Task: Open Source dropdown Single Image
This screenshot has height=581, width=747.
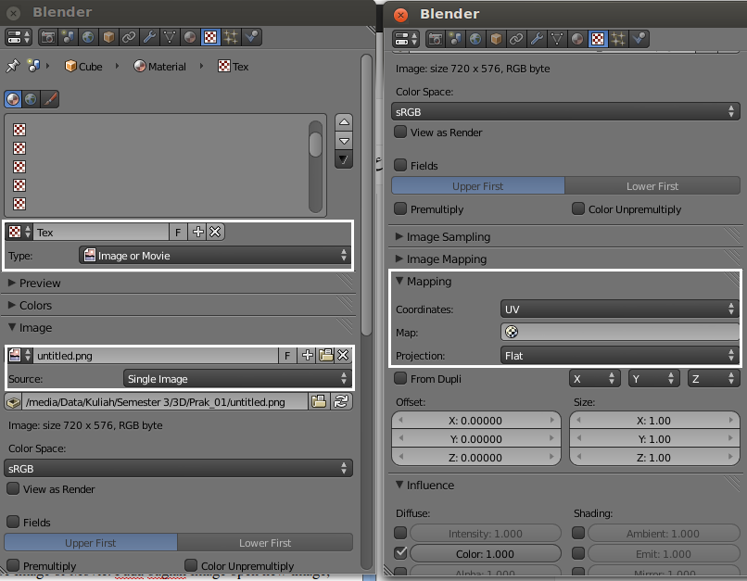Action: point(237,379)
